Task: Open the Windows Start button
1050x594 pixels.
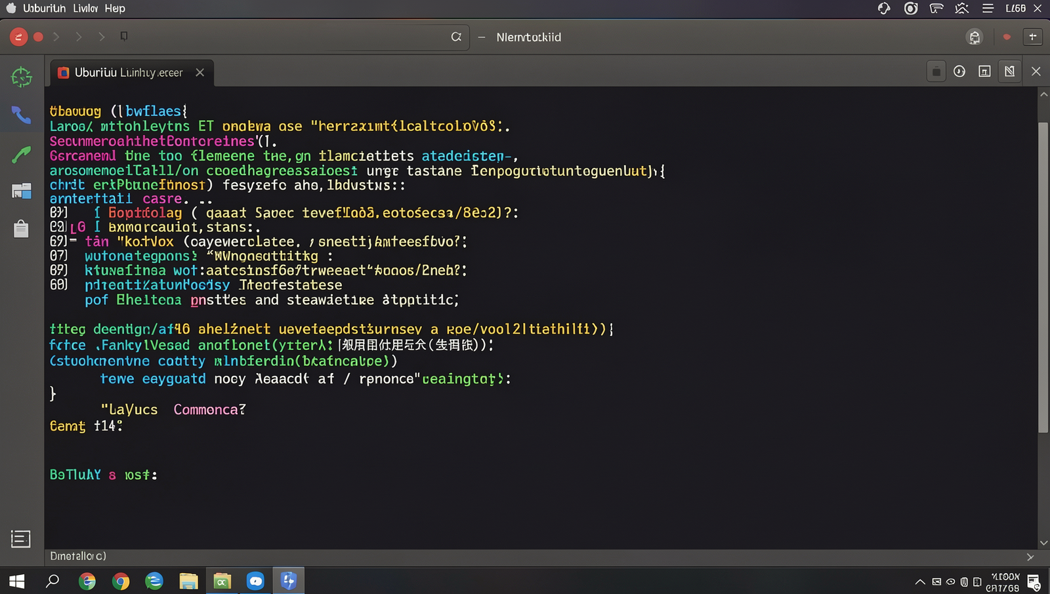Action: 17,581
